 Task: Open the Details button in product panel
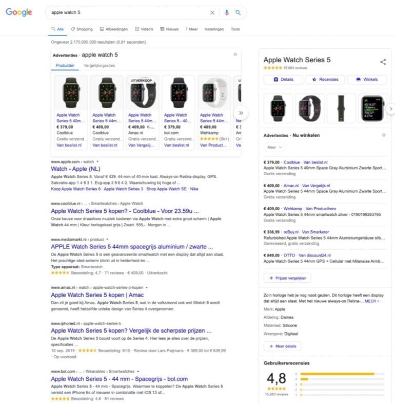click(283, 79)
